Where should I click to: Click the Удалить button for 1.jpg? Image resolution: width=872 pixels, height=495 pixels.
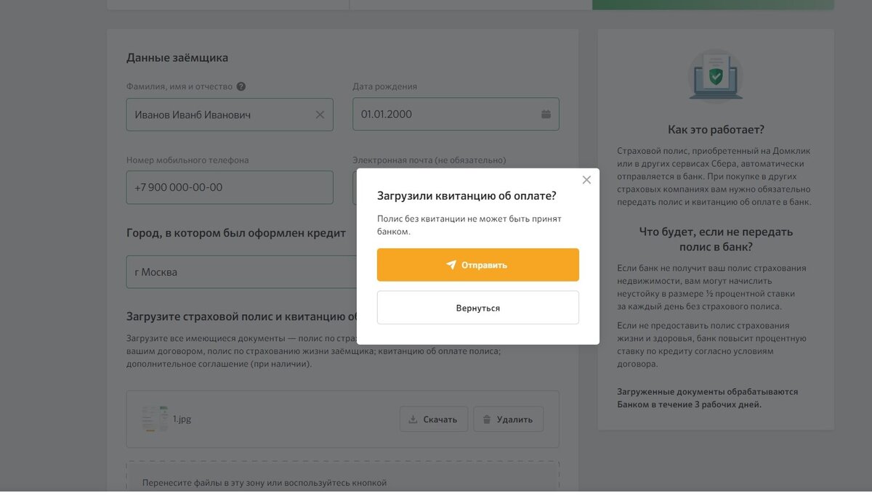(509, 420)
